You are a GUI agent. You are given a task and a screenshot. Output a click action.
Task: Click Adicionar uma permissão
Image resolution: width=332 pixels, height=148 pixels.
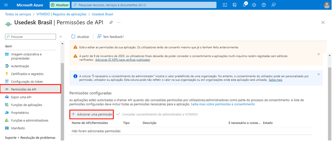coord(92,114)
